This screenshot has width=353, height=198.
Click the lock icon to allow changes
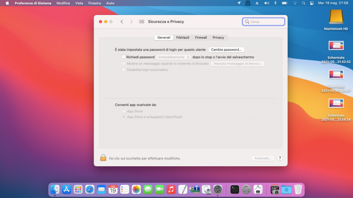(103, 158)
